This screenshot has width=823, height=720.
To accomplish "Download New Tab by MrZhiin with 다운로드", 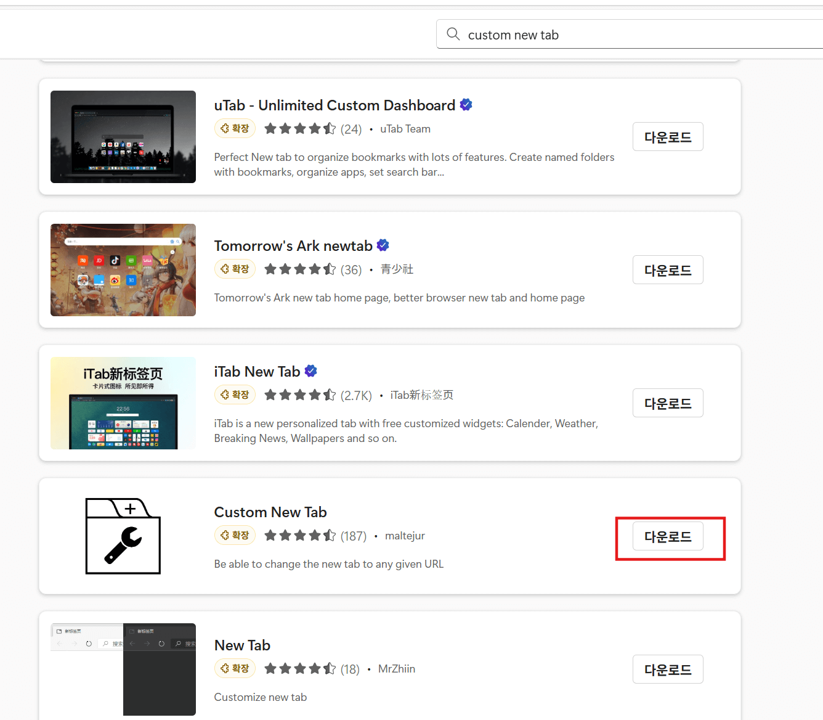I will pyautogui.click(x=668, y=669).
